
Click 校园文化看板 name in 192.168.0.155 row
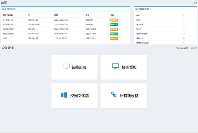coord(8,34)
